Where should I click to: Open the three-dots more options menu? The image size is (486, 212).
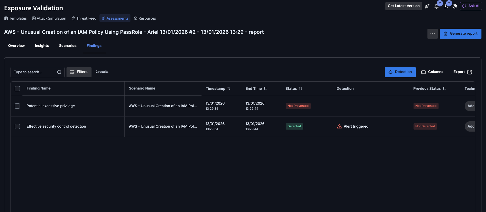[x=432, y=34]
